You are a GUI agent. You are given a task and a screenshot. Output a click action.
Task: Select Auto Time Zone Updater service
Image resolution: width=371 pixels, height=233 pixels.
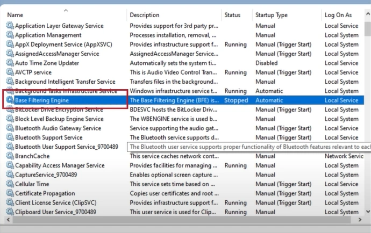[x=47, y=63]
